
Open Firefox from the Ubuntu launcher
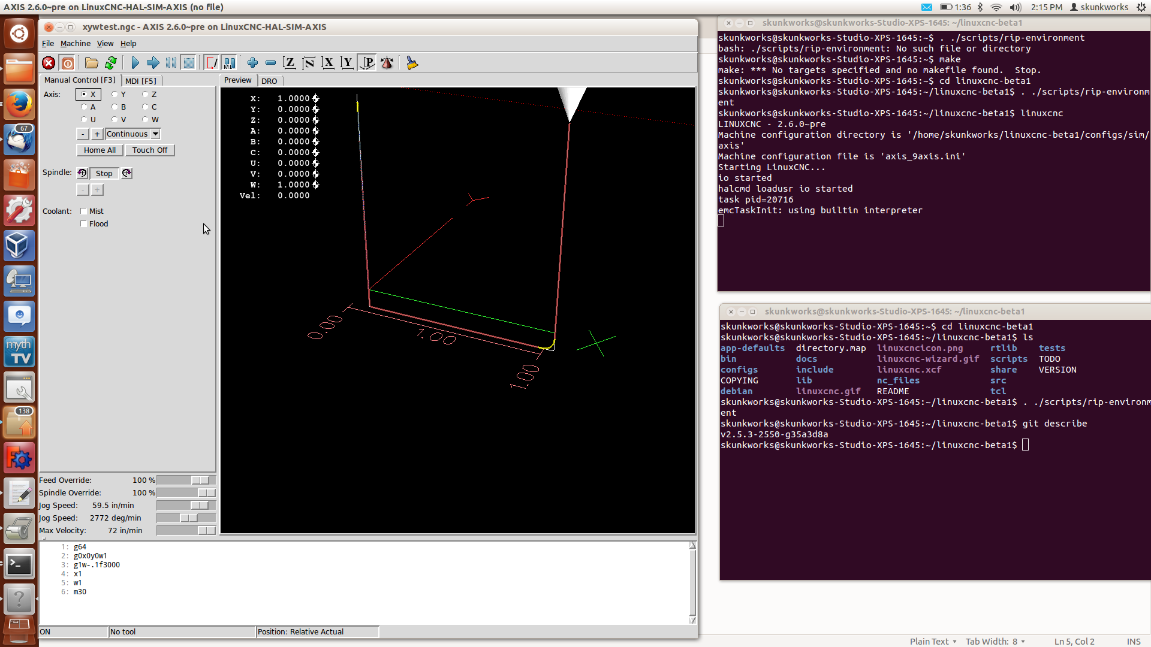tap(19, 105)
